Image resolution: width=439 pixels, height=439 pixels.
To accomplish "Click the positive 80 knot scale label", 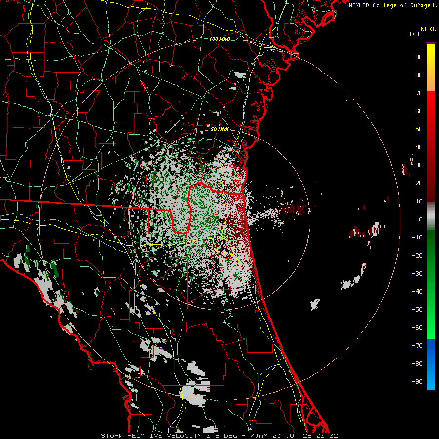I will point(419,75).
